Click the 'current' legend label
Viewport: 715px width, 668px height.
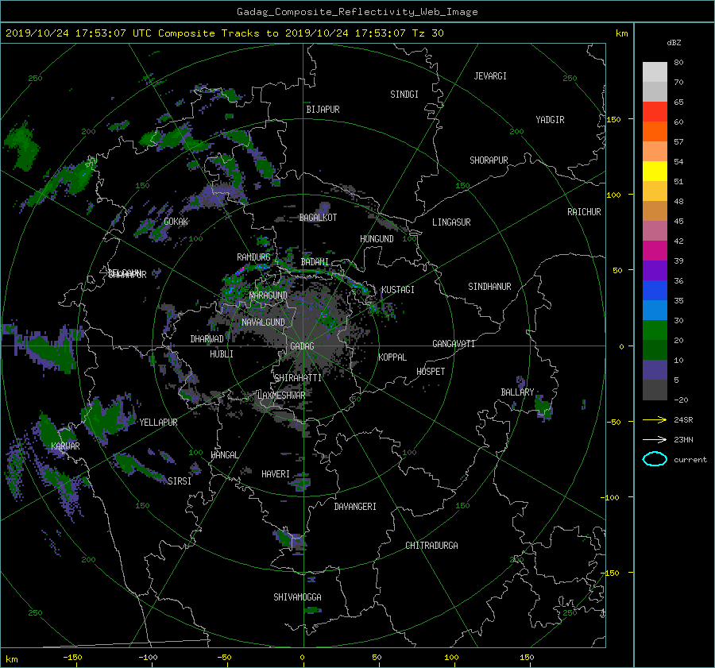point(690,460)
